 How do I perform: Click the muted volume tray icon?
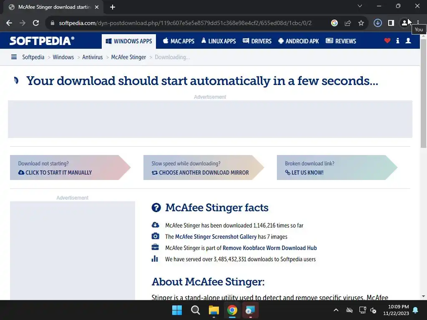coord(373,310)
